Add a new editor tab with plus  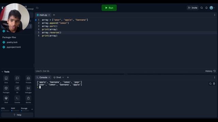click(54, 15)
